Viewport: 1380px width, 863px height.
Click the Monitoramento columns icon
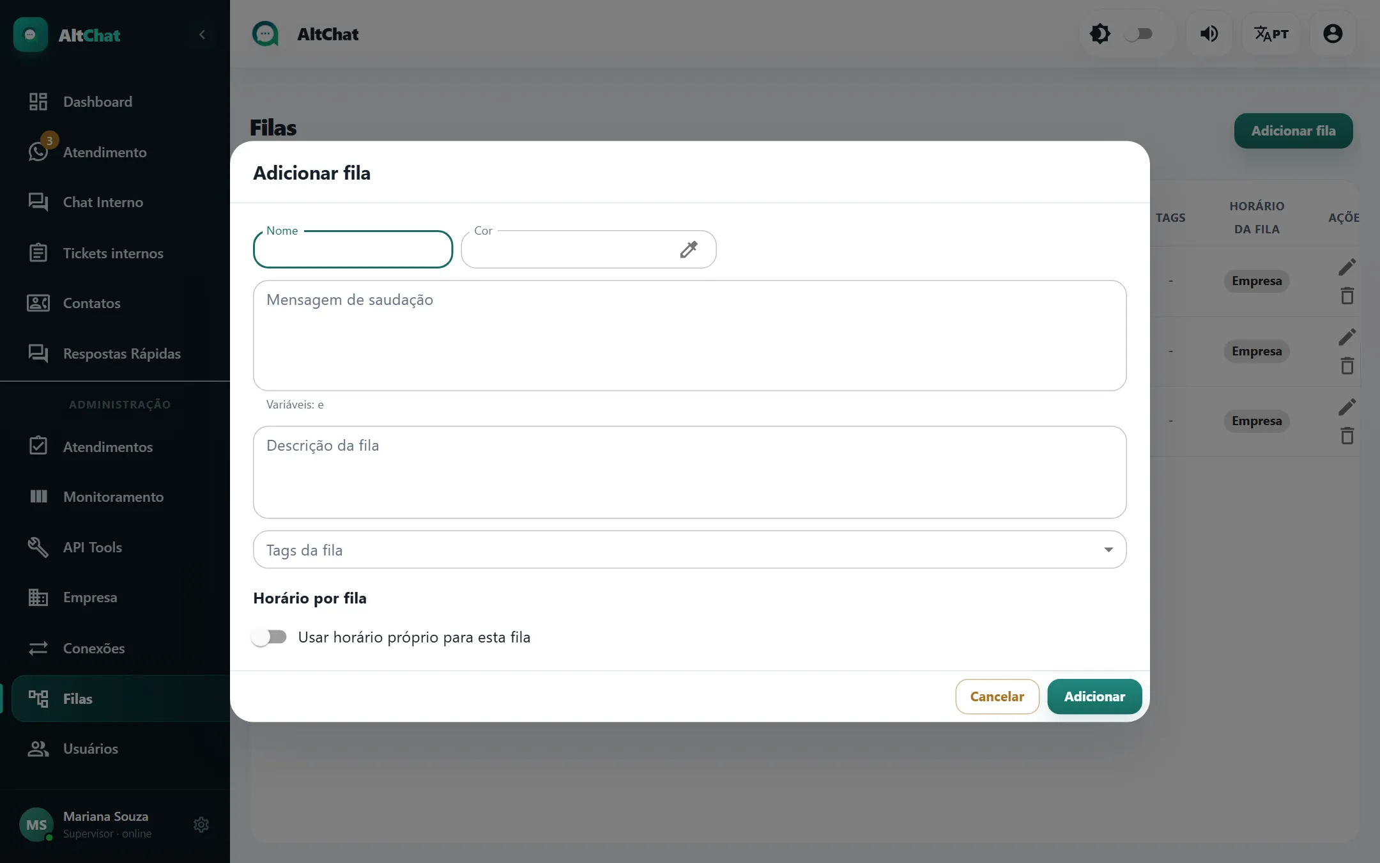point(38,496)
